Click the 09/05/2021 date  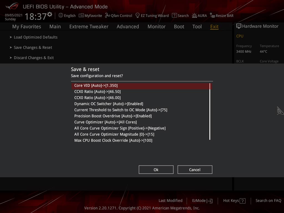[x=14, y=15]
